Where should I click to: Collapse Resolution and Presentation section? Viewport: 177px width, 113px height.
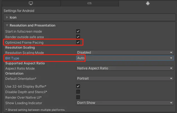7,25
